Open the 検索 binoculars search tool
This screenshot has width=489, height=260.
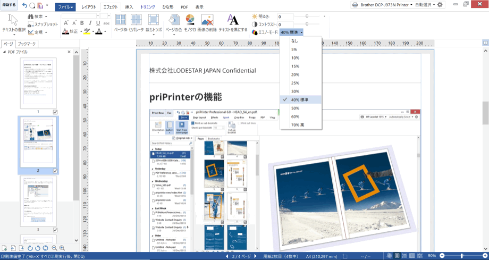37,16
